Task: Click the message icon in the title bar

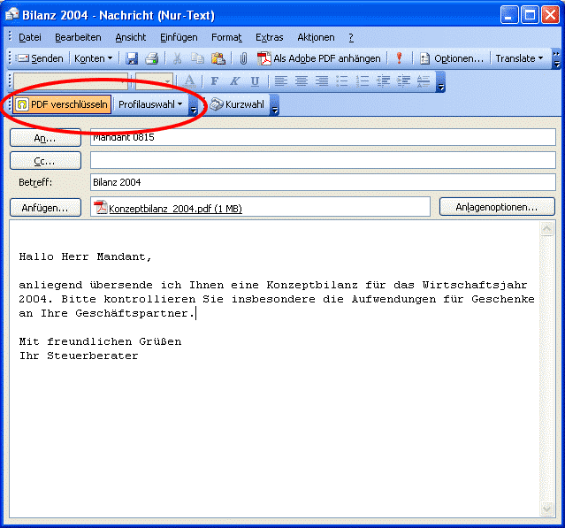Action: [x=11, y=15]
